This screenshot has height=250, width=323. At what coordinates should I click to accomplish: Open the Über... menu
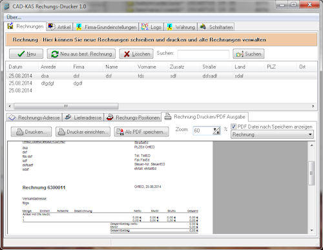click(14, 17)
